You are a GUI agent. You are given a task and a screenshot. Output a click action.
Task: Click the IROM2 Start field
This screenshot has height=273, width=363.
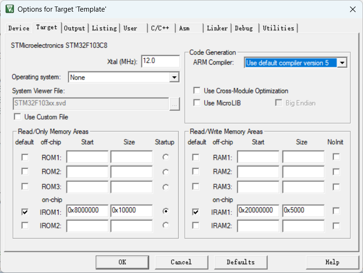coord(87,226)
